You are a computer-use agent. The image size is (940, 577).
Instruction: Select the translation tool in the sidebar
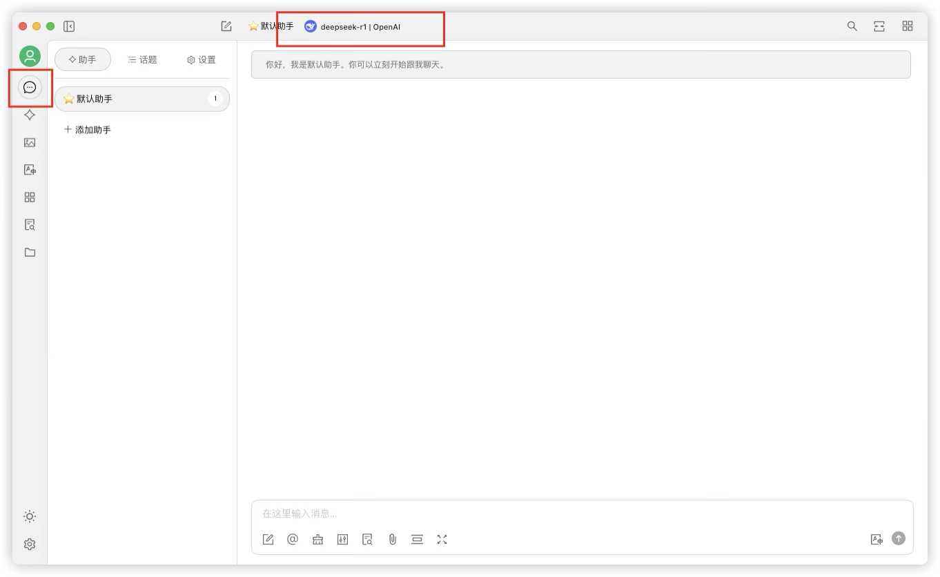[30, 170]
